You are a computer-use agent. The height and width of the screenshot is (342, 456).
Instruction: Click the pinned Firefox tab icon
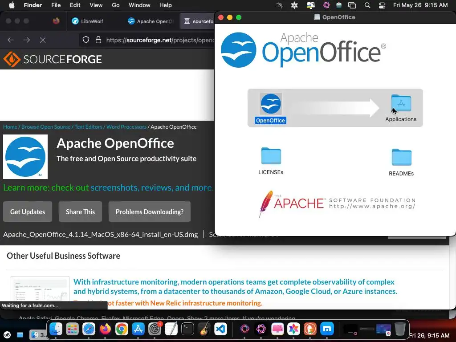(56, 21)
